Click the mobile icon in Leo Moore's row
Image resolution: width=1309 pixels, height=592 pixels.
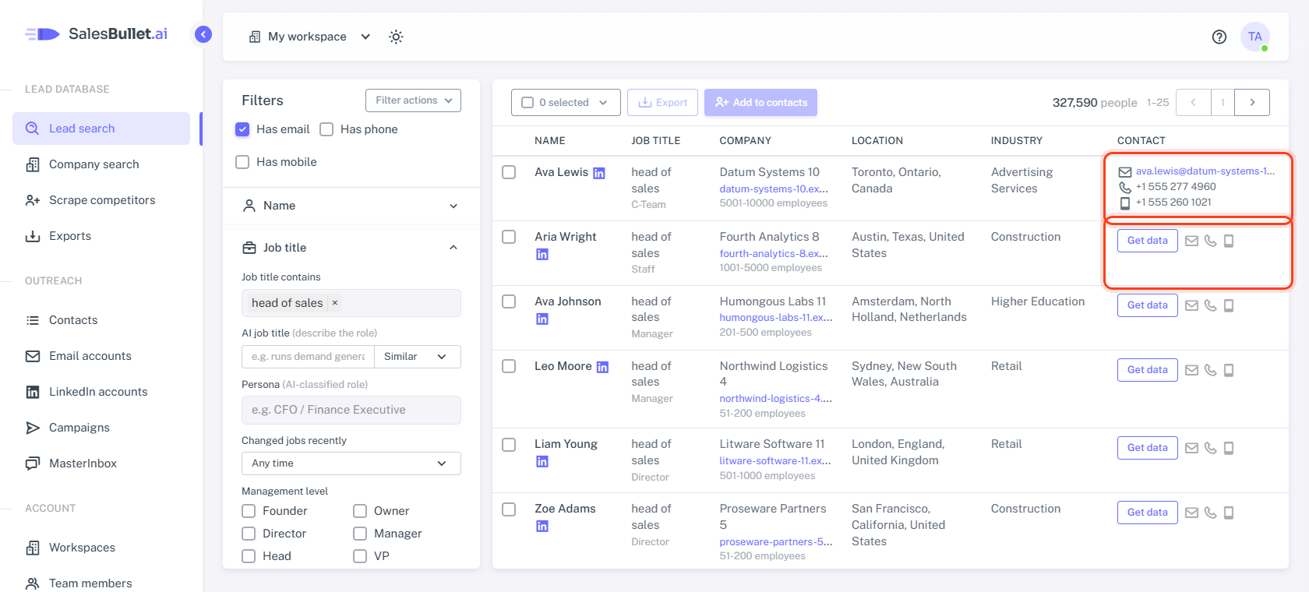click(x=1229, y=370)
